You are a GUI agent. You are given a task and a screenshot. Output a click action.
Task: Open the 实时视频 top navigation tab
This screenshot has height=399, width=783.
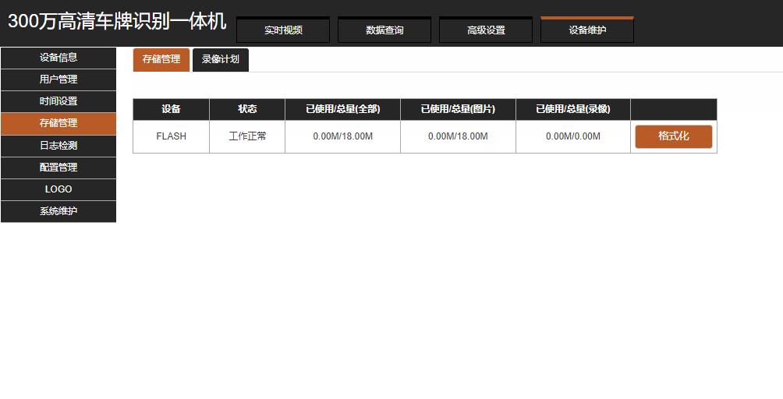[283, 30]
